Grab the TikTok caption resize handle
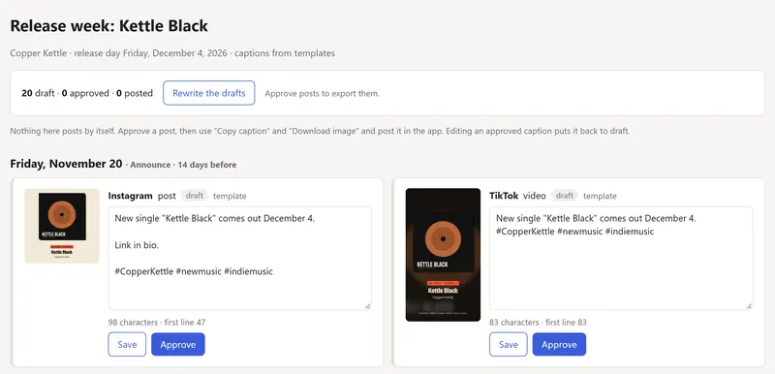Viewport: 775px width, 374px height. (x=749, y=306)
